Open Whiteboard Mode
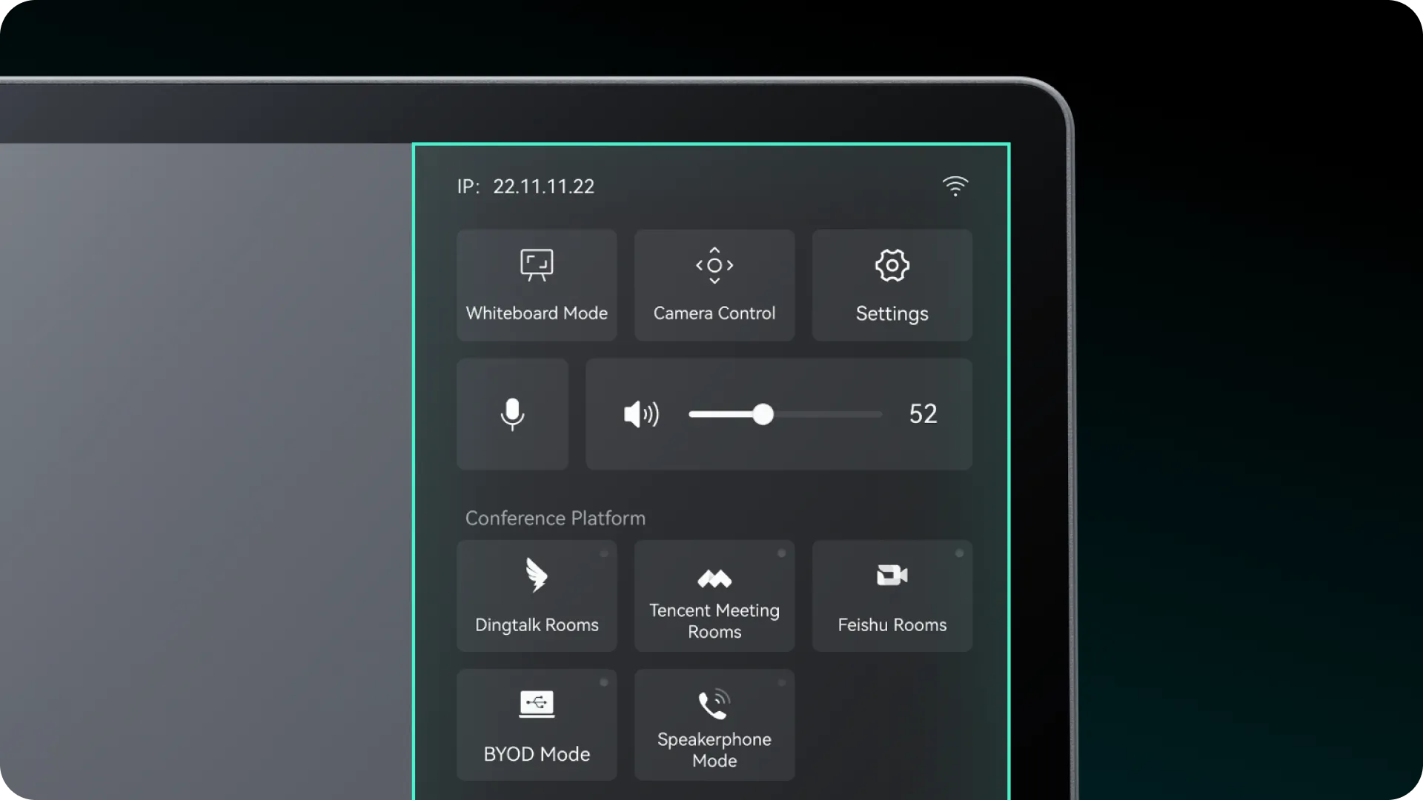The width and height of the screenshot is (1423, 800). [537, 284]
